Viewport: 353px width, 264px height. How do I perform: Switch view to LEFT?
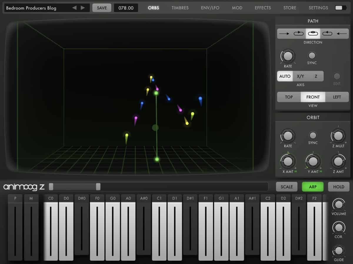tap(337, 97)
